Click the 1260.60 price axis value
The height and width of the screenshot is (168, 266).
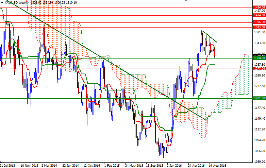(x=259, y=76)
